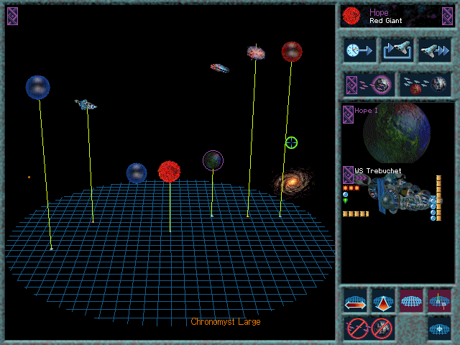Click the Red Giant star type label
Screen dimensions: 460x345
pos(385,21)
